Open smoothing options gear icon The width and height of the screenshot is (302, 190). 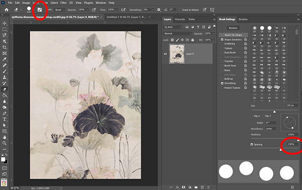tap(159, 10)
